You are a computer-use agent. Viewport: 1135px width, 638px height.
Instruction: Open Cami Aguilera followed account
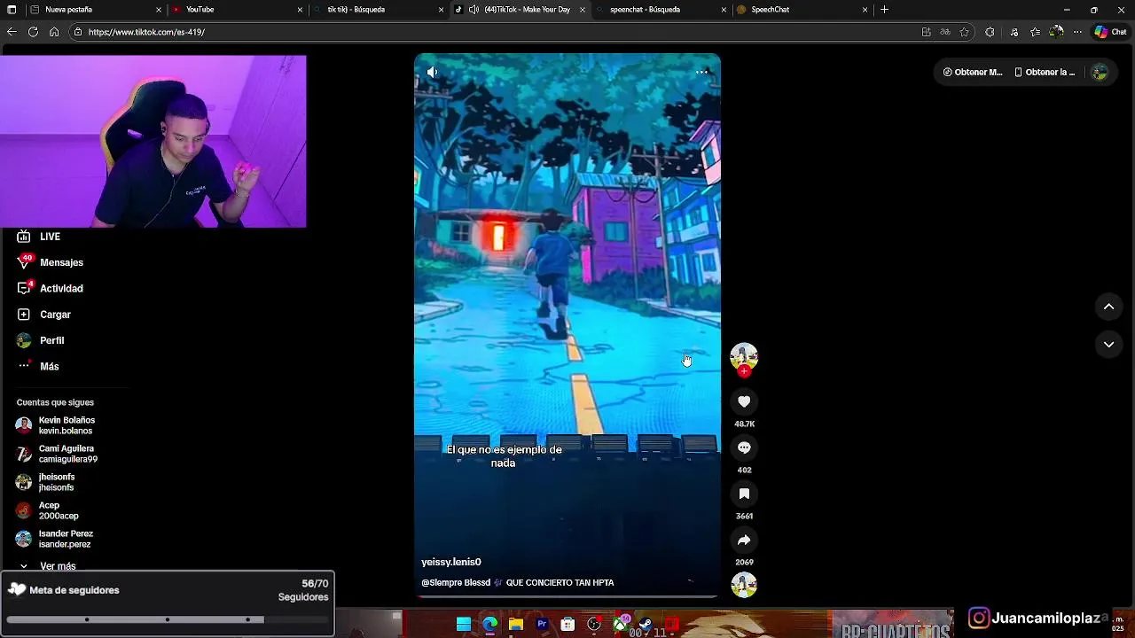click(57, 454)
